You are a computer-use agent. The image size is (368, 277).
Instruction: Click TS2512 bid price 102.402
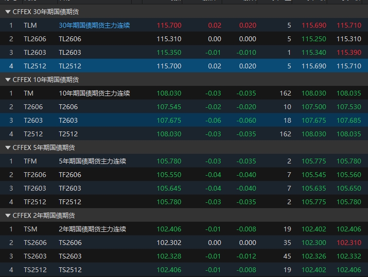tap(314, 270)
